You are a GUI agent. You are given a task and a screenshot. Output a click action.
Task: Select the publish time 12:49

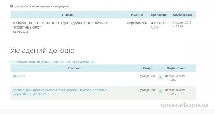tap(173, 94)
